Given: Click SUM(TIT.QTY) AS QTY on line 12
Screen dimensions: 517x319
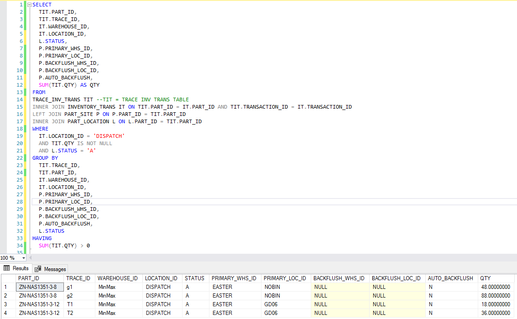Looking at the screenshot, I should click(x=69, y=85).
